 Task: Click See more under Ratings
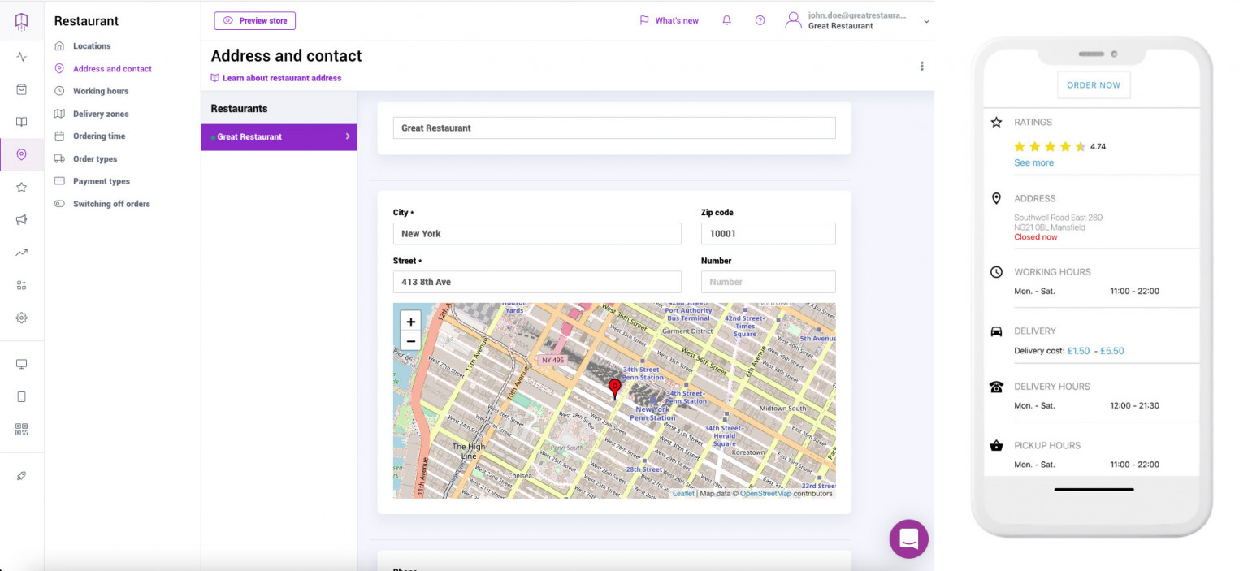pyautogui.click(x=1033, y=162)
